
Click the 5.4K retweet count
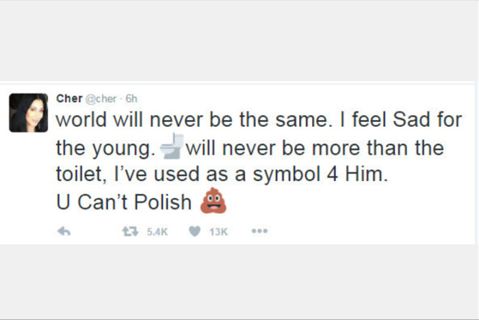(x=157, y=232)
